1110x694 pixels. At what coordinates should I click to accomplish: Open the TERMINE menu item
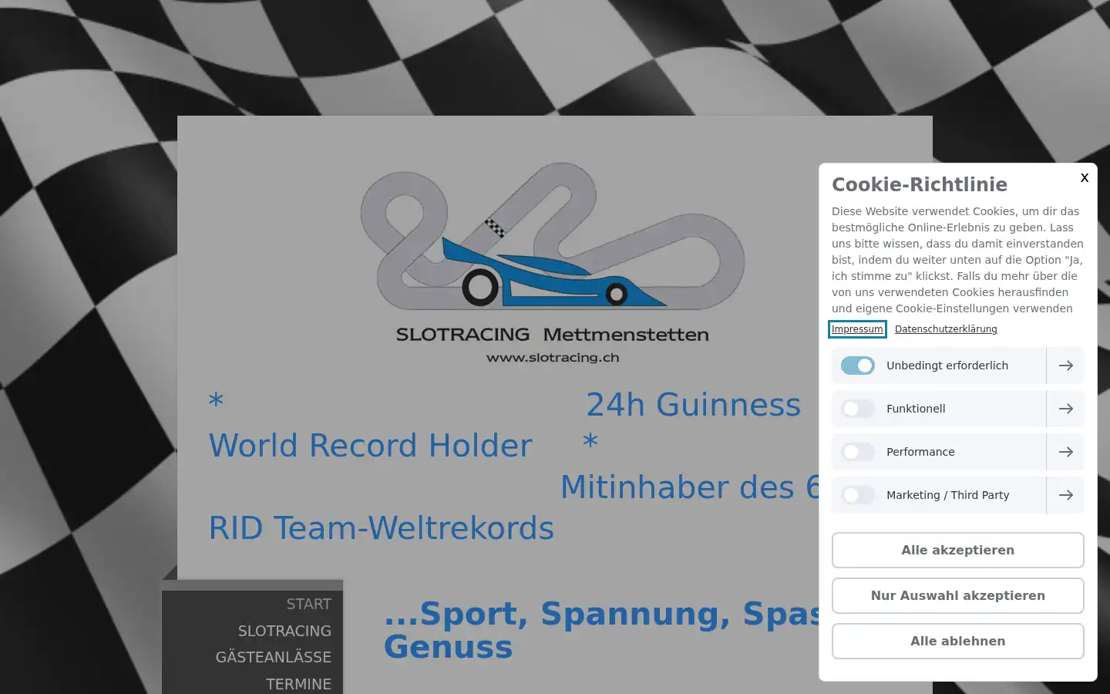pyautogui.click(x=298, y=684)
